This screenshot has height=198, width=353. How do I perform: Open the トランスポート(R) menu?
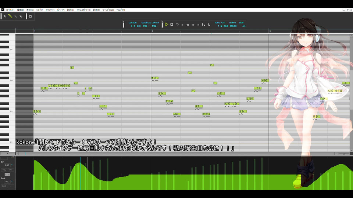click(83, 10)
